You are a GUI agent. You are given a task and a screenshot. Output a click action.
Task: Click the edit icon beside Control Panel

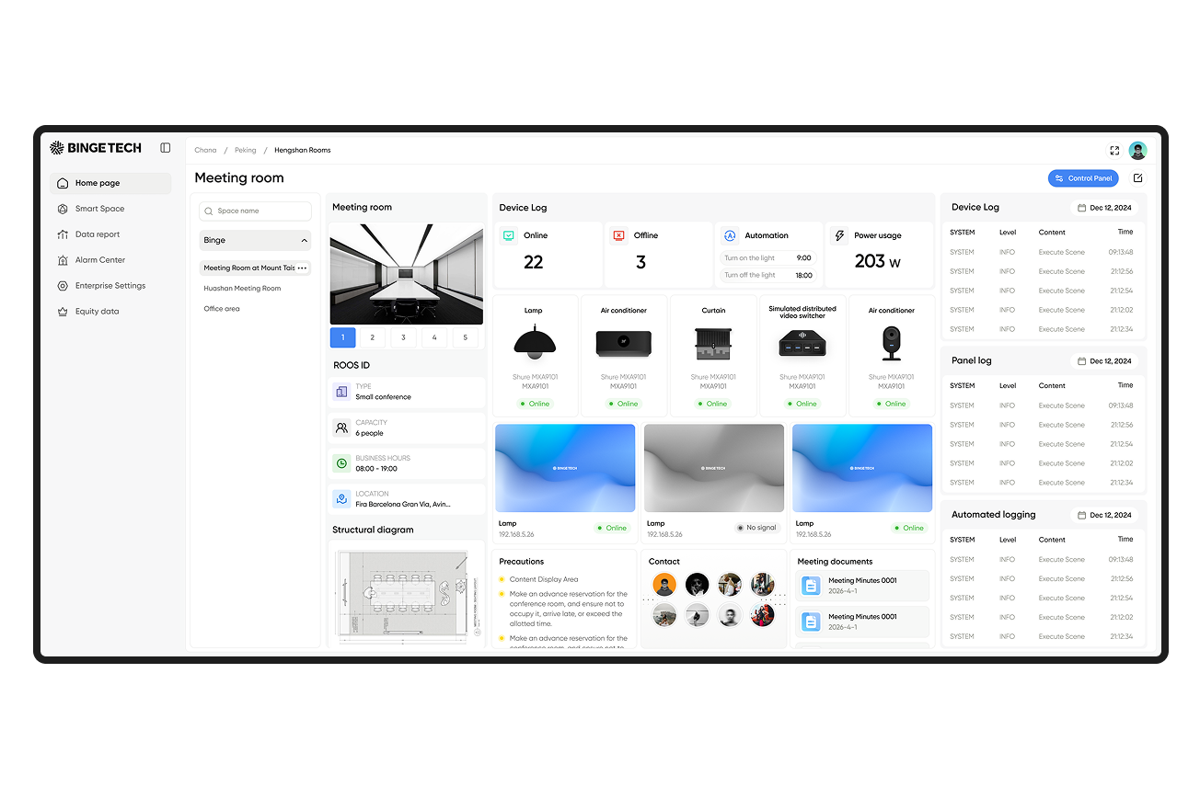pos(1137,178)
